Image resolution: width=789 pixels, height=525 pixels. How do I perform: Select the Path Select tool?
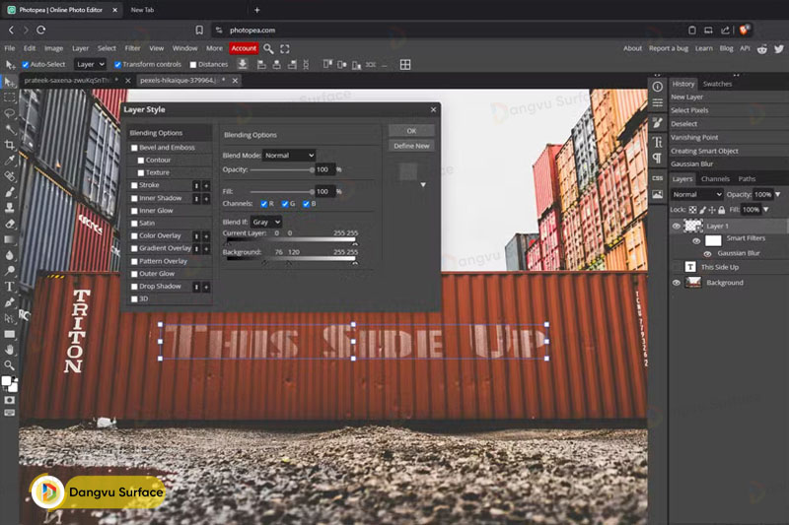[x=10, y=318]
